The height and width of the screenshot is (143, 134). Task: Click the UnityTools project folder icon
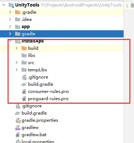[11, 5]
